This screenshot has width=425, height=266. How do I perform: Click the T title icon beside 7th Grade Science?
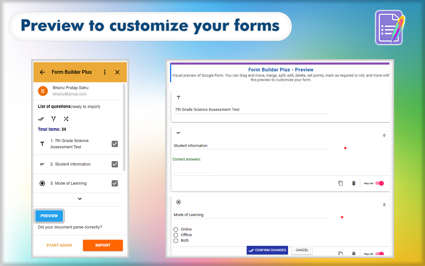pos(42,144)
